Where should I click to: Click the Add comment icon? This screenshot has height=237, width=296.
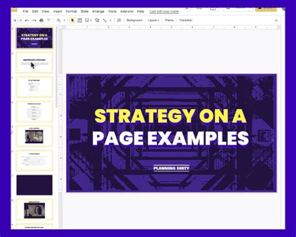pos(119,20)
